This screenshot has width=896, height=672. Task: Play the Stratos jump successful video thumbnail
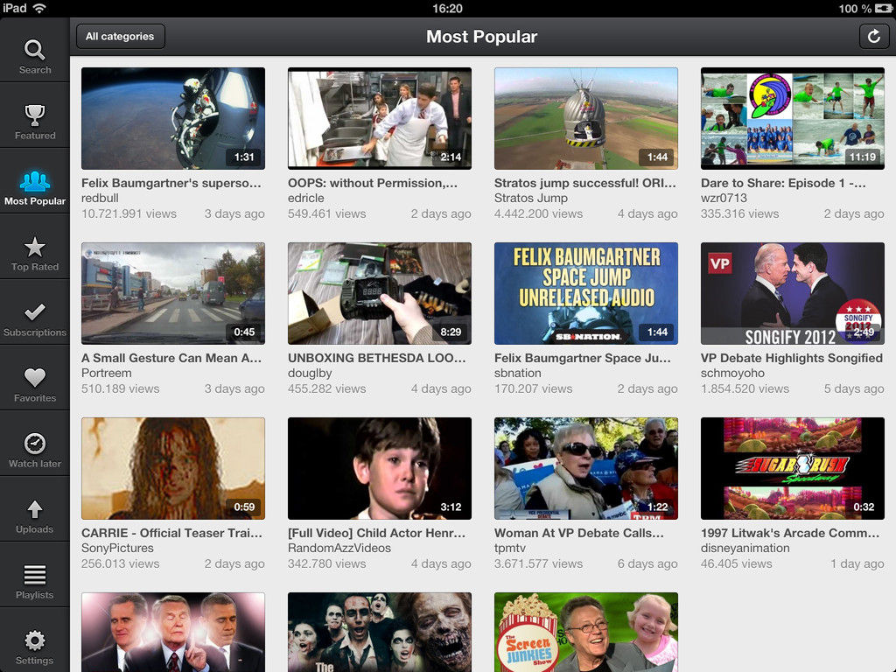[585, 118]
